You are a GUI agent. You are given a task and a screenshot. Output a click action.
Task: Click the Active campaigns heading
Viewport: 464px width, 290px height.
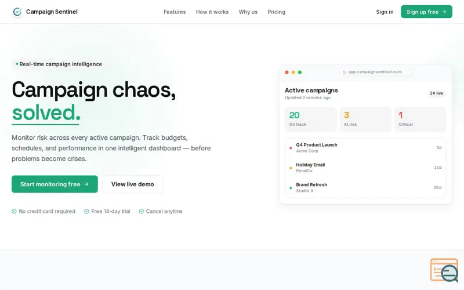(311, 90)
